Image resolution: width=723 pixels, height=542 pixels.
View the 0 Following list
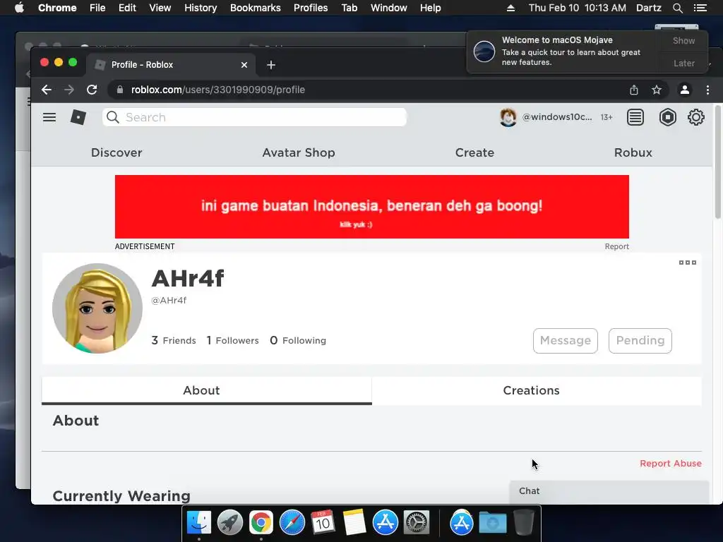pyautogui.click(x=298, y=341)
